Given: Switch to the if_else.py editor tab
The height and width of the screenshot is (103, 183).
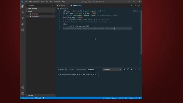Looking at the screenshot, I should tap(62, 5).
